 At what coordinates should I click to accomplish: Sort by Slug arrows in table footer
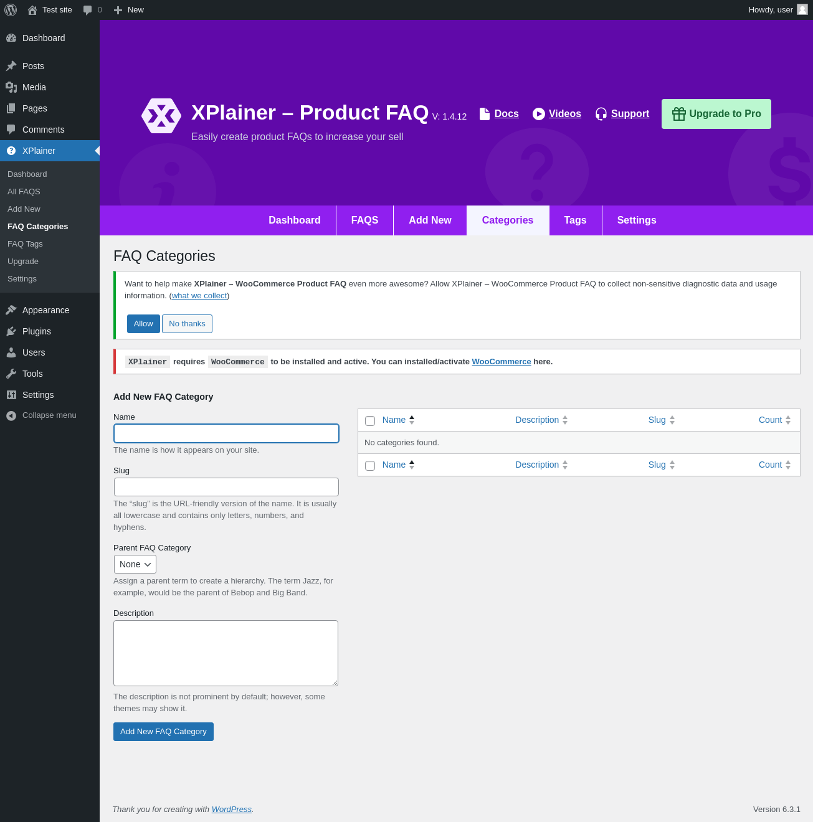coord(672,465)
